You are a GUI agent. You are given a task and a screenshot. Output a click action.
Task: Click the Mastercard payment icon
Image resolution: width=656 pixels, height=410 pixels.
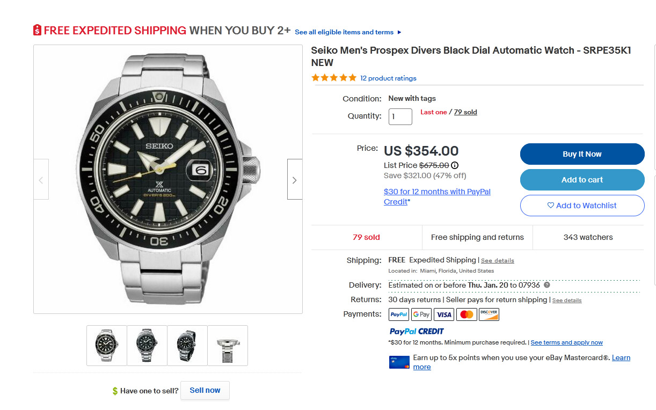coord(467,314)
